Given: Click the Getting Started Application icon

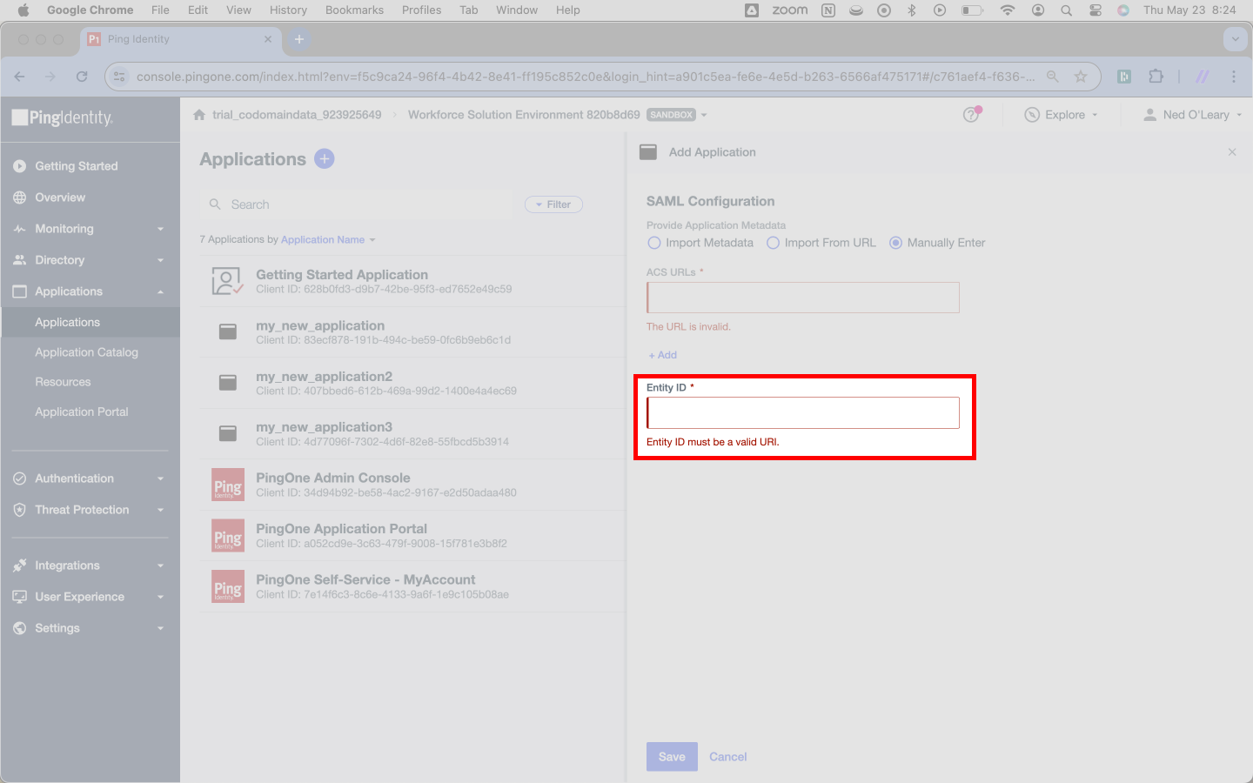Looking at the screenshot, I should [227, 281].
